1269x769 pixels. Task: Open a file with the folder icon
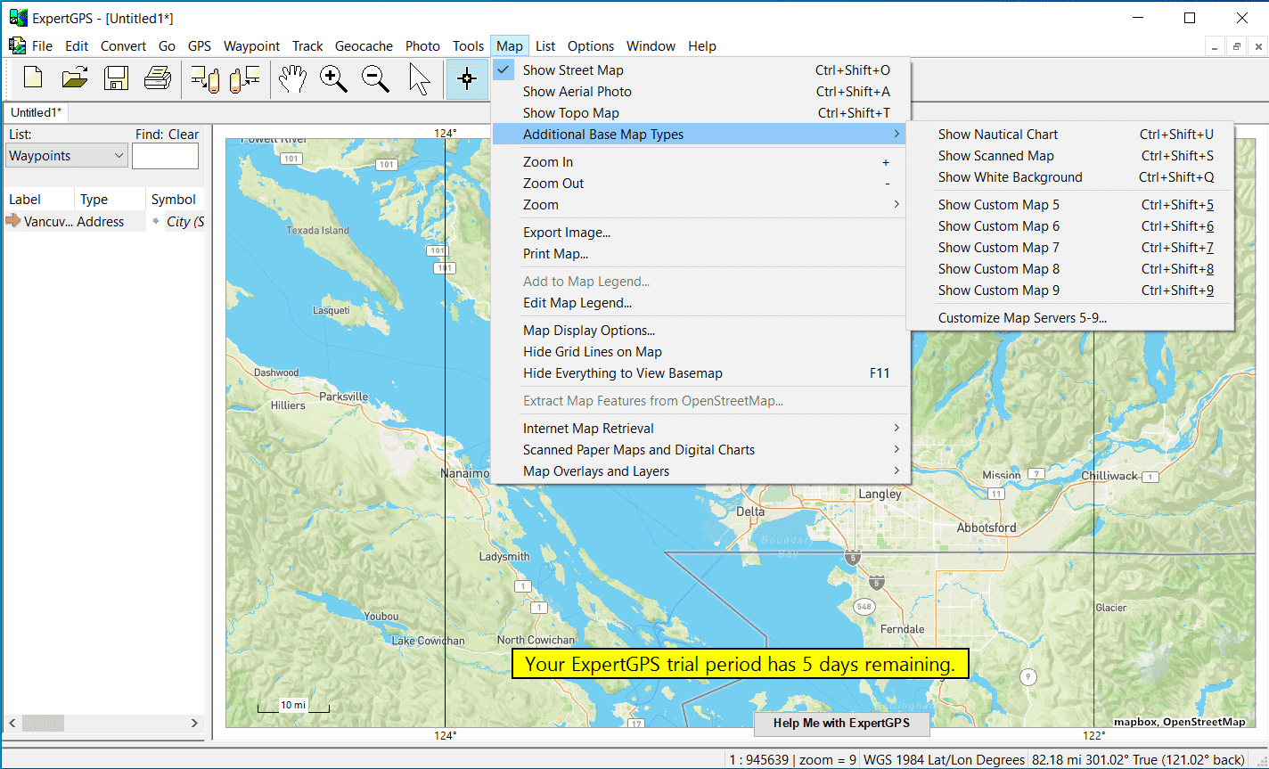tap(75, 79)
